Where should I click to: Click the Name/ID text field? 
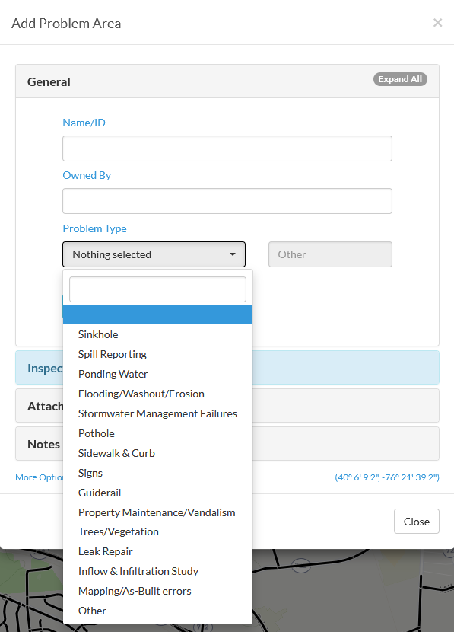(227, 148)
